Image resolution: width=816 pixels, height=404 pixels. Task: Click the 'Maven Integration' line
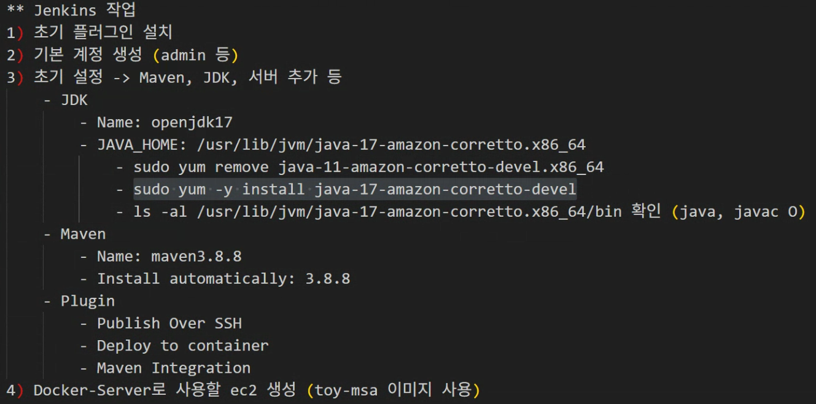tap(165, 368)
